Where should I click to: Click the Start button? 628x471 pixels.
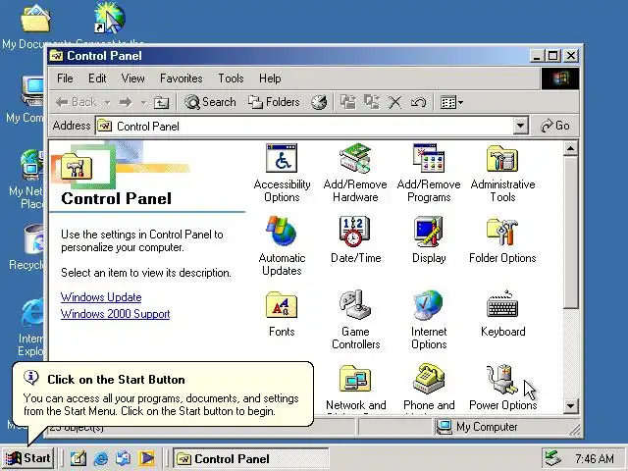coord(28,458)
